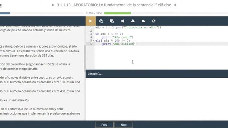Image resolution: width=228 pixels, height=128 pixels.
Task: Click the instructions panel vertical scrollbar
Action: pyautogui.click(x=85, y=59)
